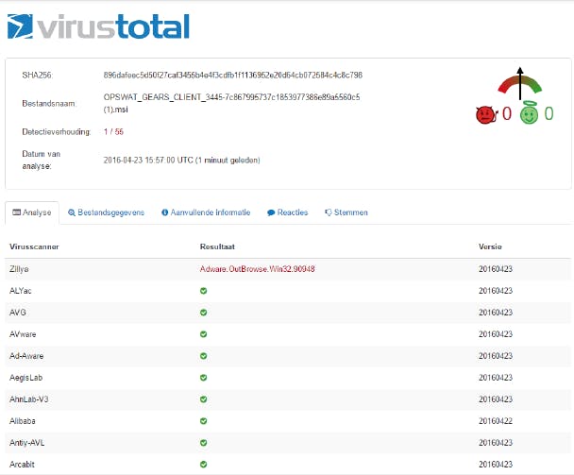
Task: Click the Ad-Aware scanner name
Action: (x=26, y=356)
